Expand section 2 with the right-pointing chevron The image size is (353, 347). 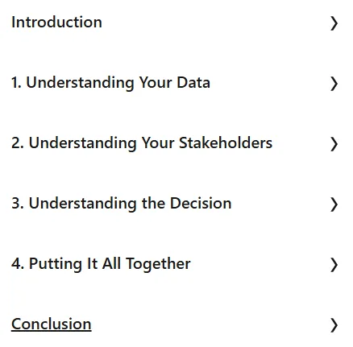(334, 144)
